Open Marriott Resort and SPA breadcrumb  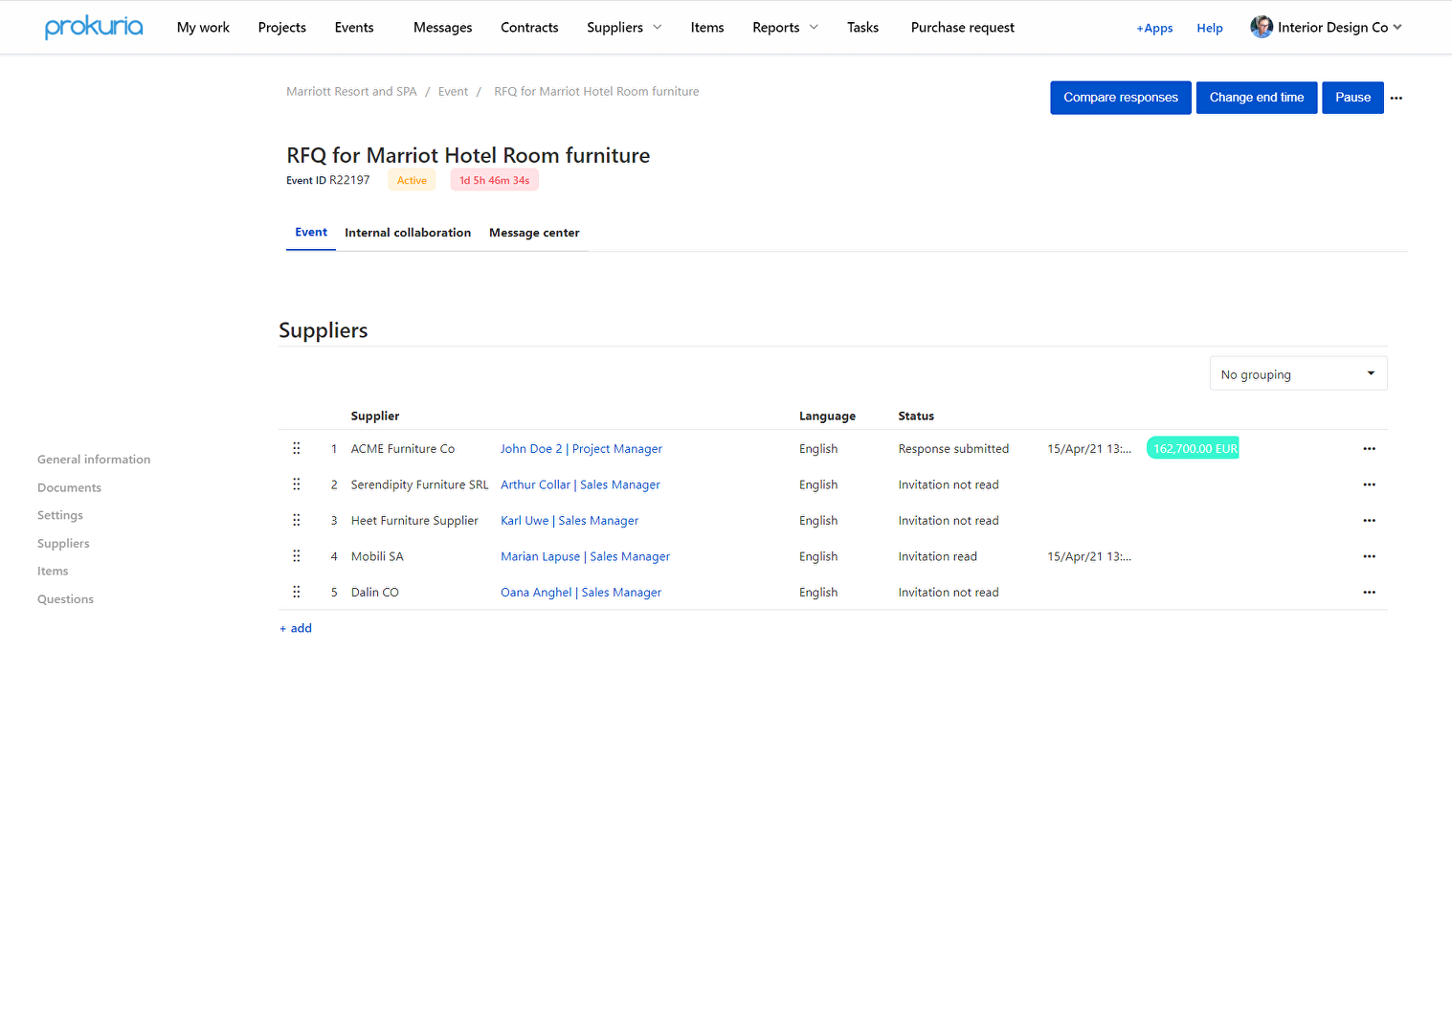[351, 92]
